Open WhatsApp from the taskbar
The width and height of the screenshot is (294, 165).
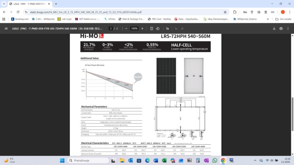click(215, 160)
